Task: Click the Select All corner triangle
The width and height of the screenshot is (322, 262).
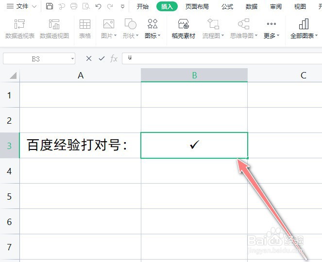Action: tap(13, 75)
